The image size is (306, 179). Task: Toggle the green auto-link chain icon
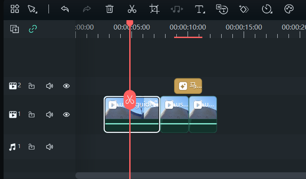(x=33, y=29)
